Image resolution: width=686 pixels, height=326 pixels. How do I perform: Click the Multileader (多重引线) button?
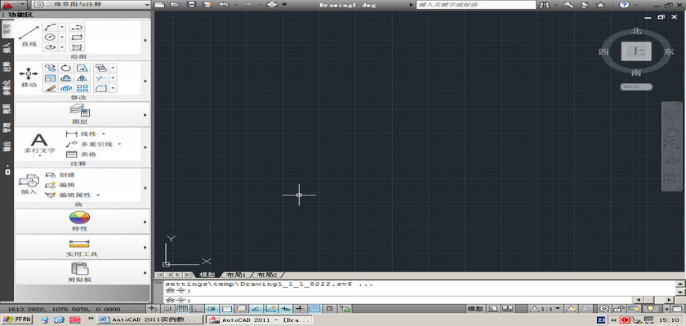90,144
